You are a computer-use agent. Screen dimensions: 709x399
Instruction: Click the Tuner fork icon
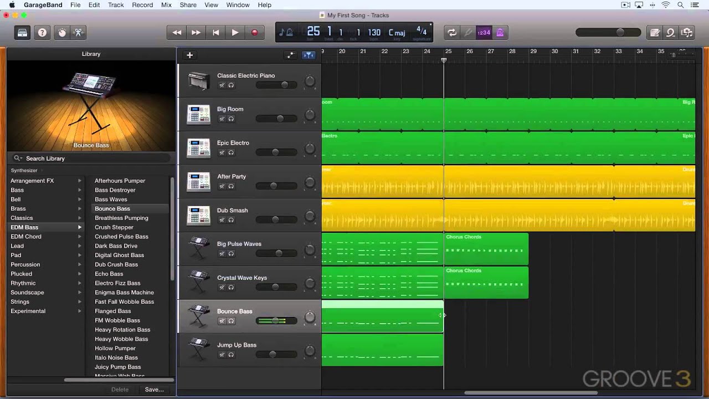(468, 33)
